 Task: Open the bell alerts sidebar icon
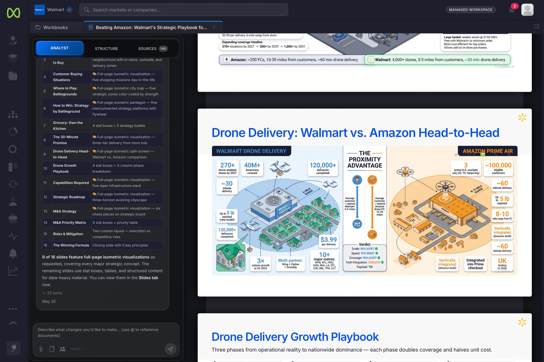13,253
